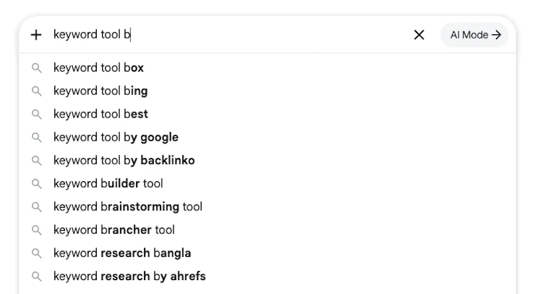Select 'keyword research bangla' suggestion
This screenshot has height=294, width=537.
coord(267,254)
